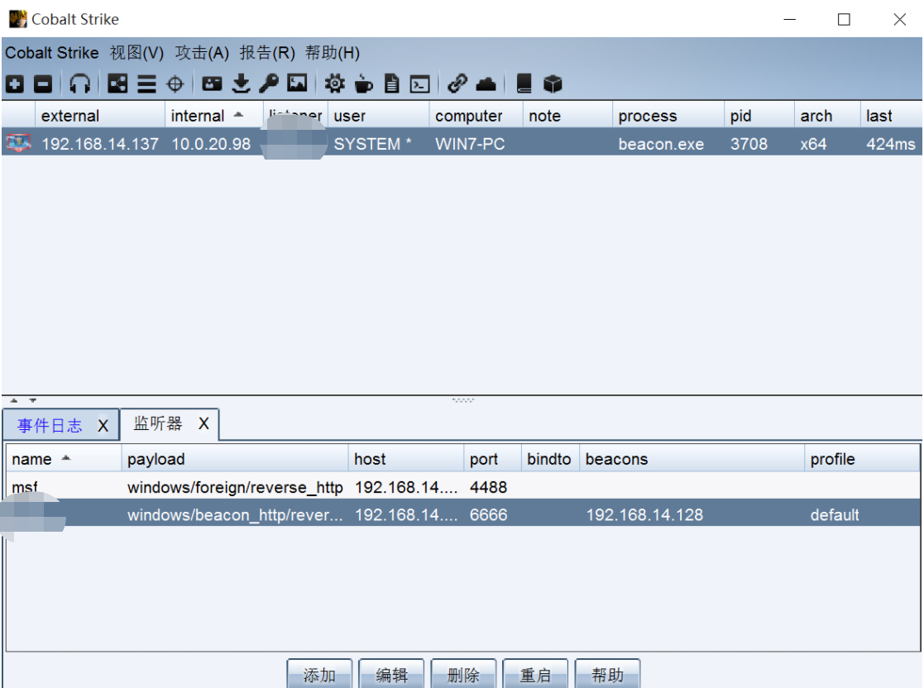Click the chain link Host File icon
This screenshot has width=924, height=688.
click(x=457, y=84)
